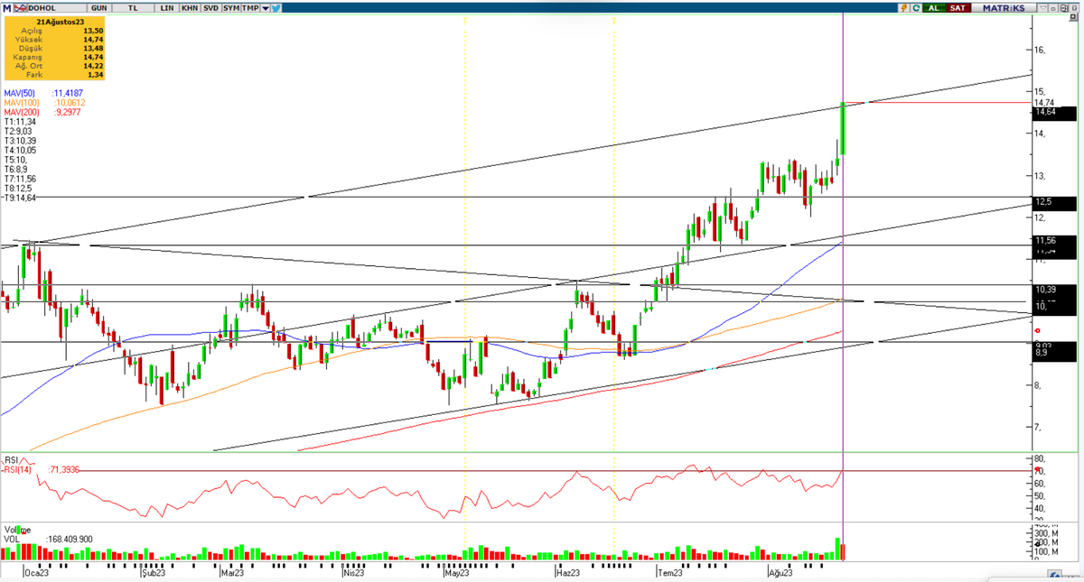The height and width of the screenshot is (582, 1084).
Task: Click the small square icon below window controls
Action: tap(1072, 17)
